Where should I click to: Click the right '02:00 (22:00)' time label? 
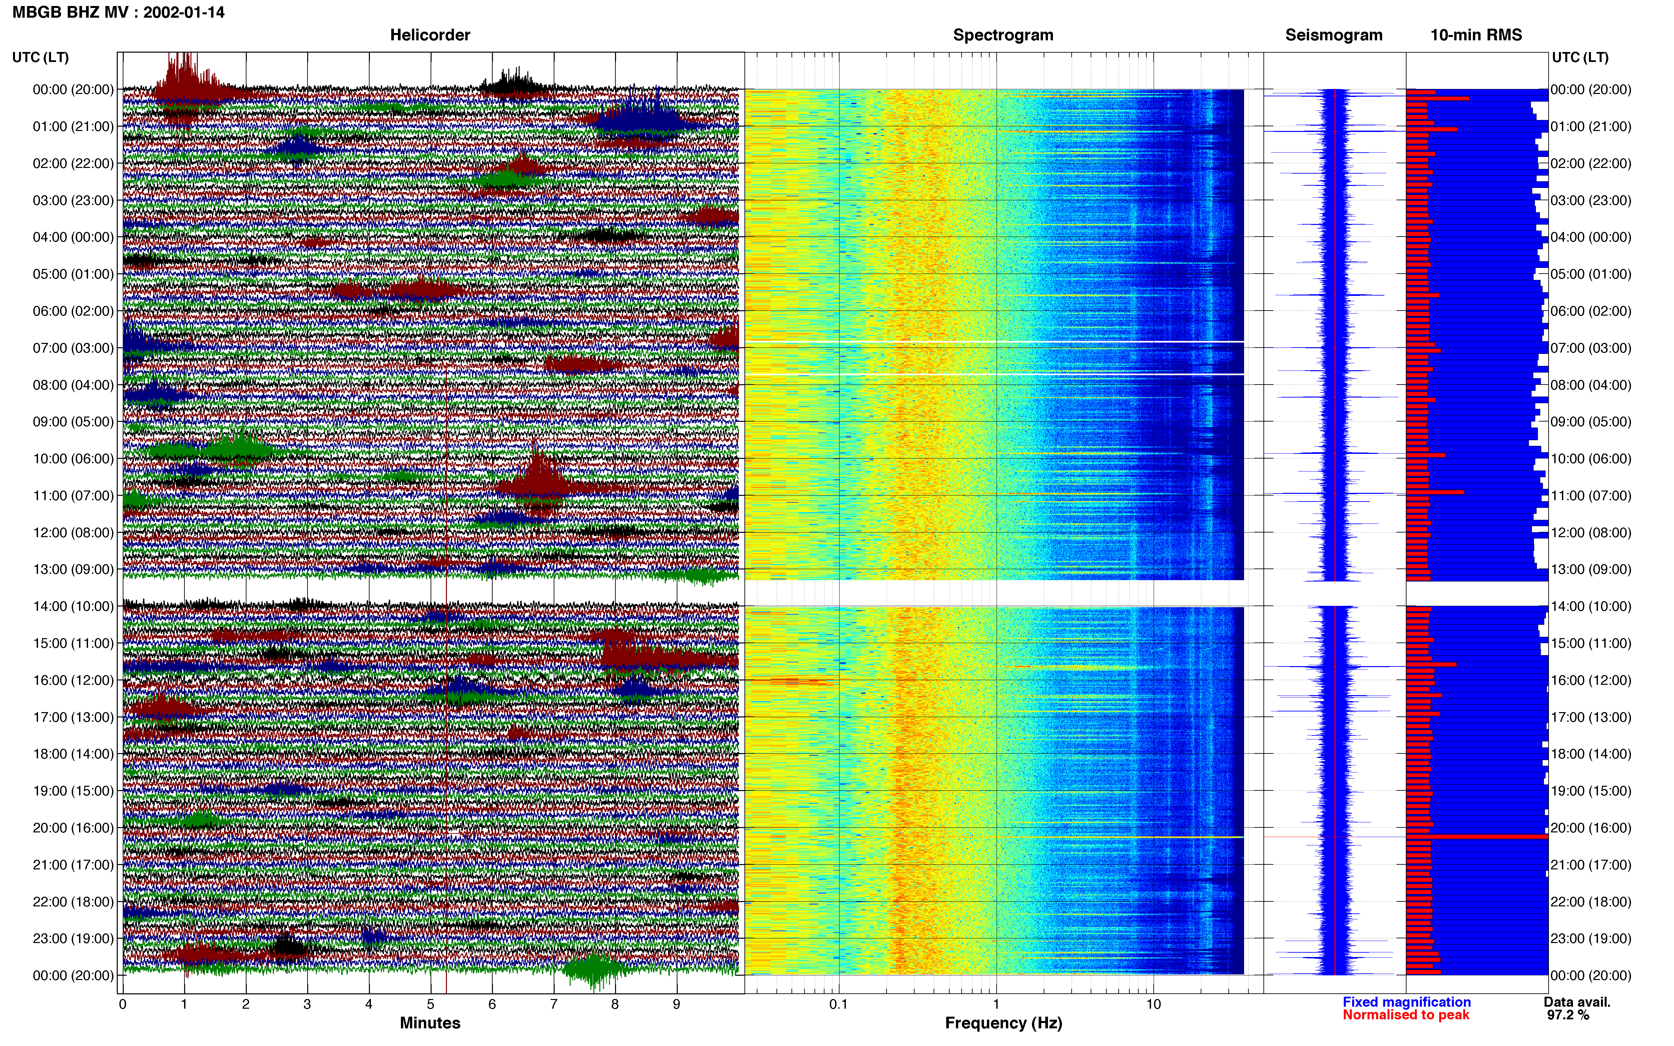1591,164
